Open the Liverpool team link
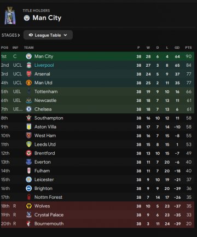 44,65
